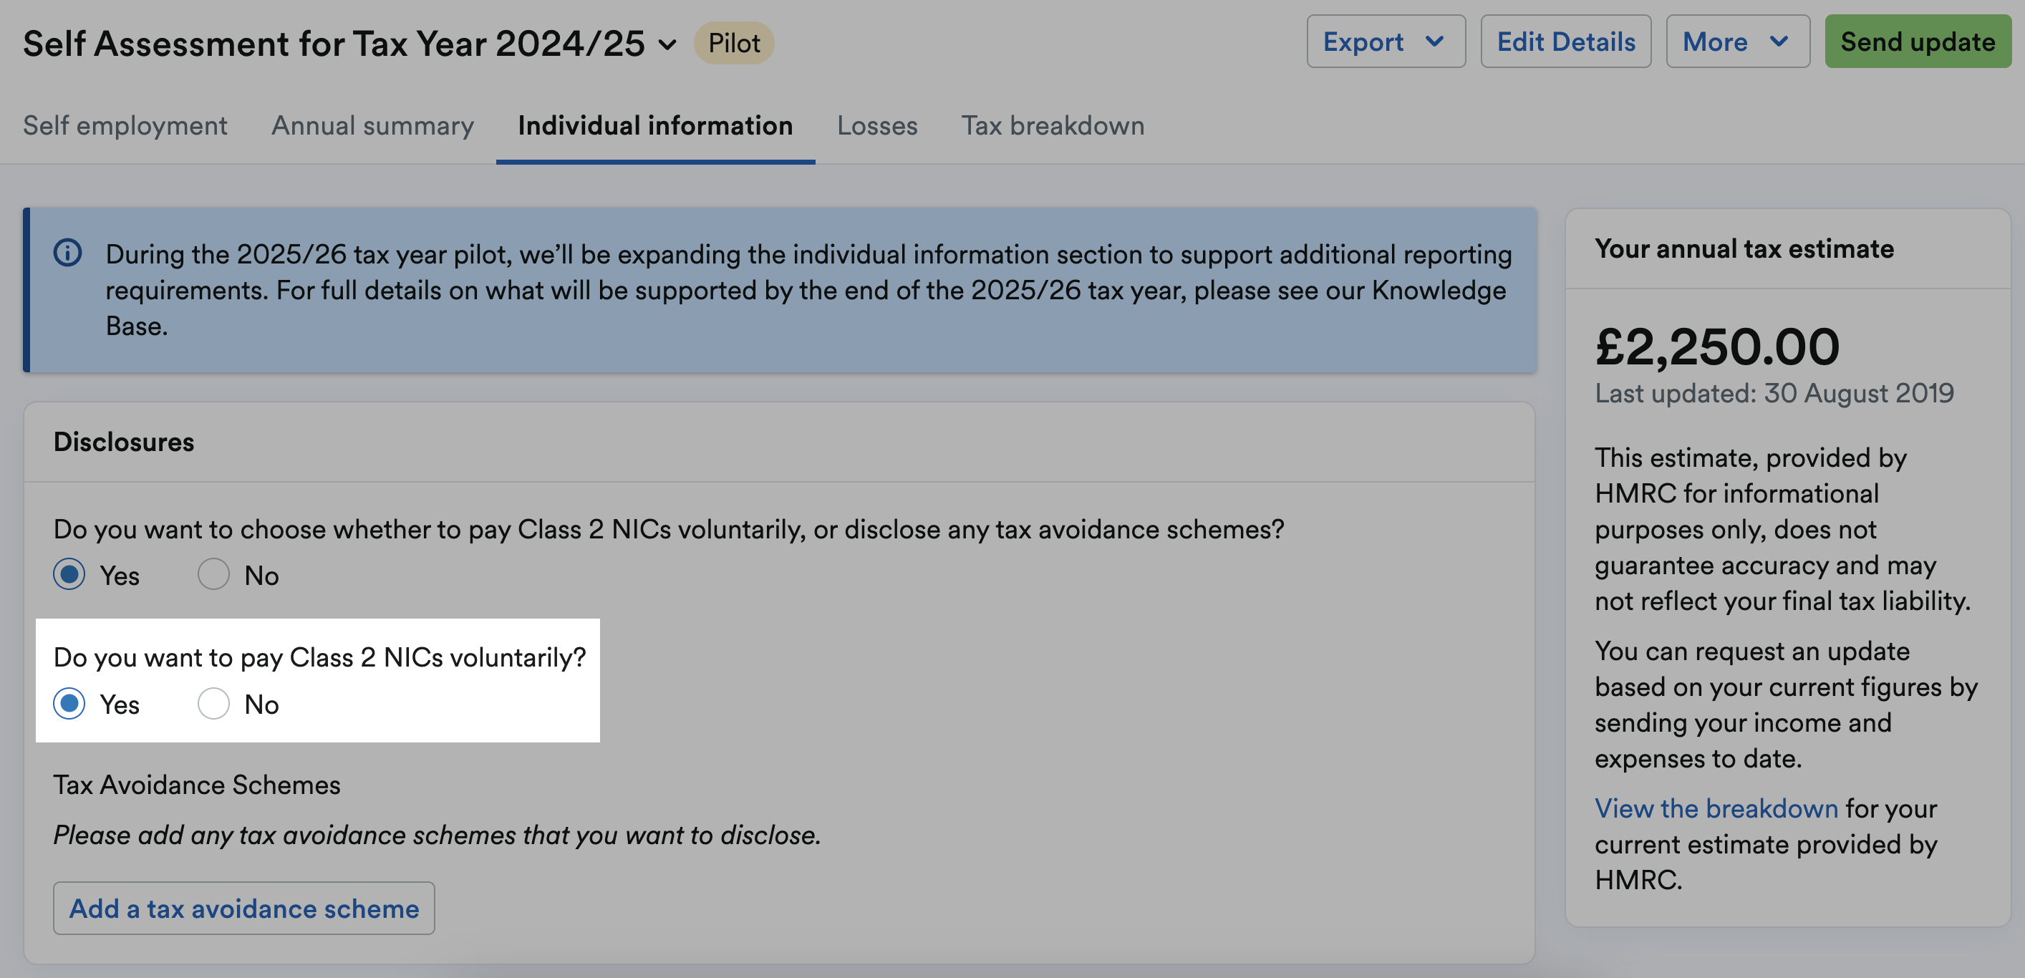Switch to the Annual summary tab
This screenshot has height=978, width=2025.
tap(372, 126)
